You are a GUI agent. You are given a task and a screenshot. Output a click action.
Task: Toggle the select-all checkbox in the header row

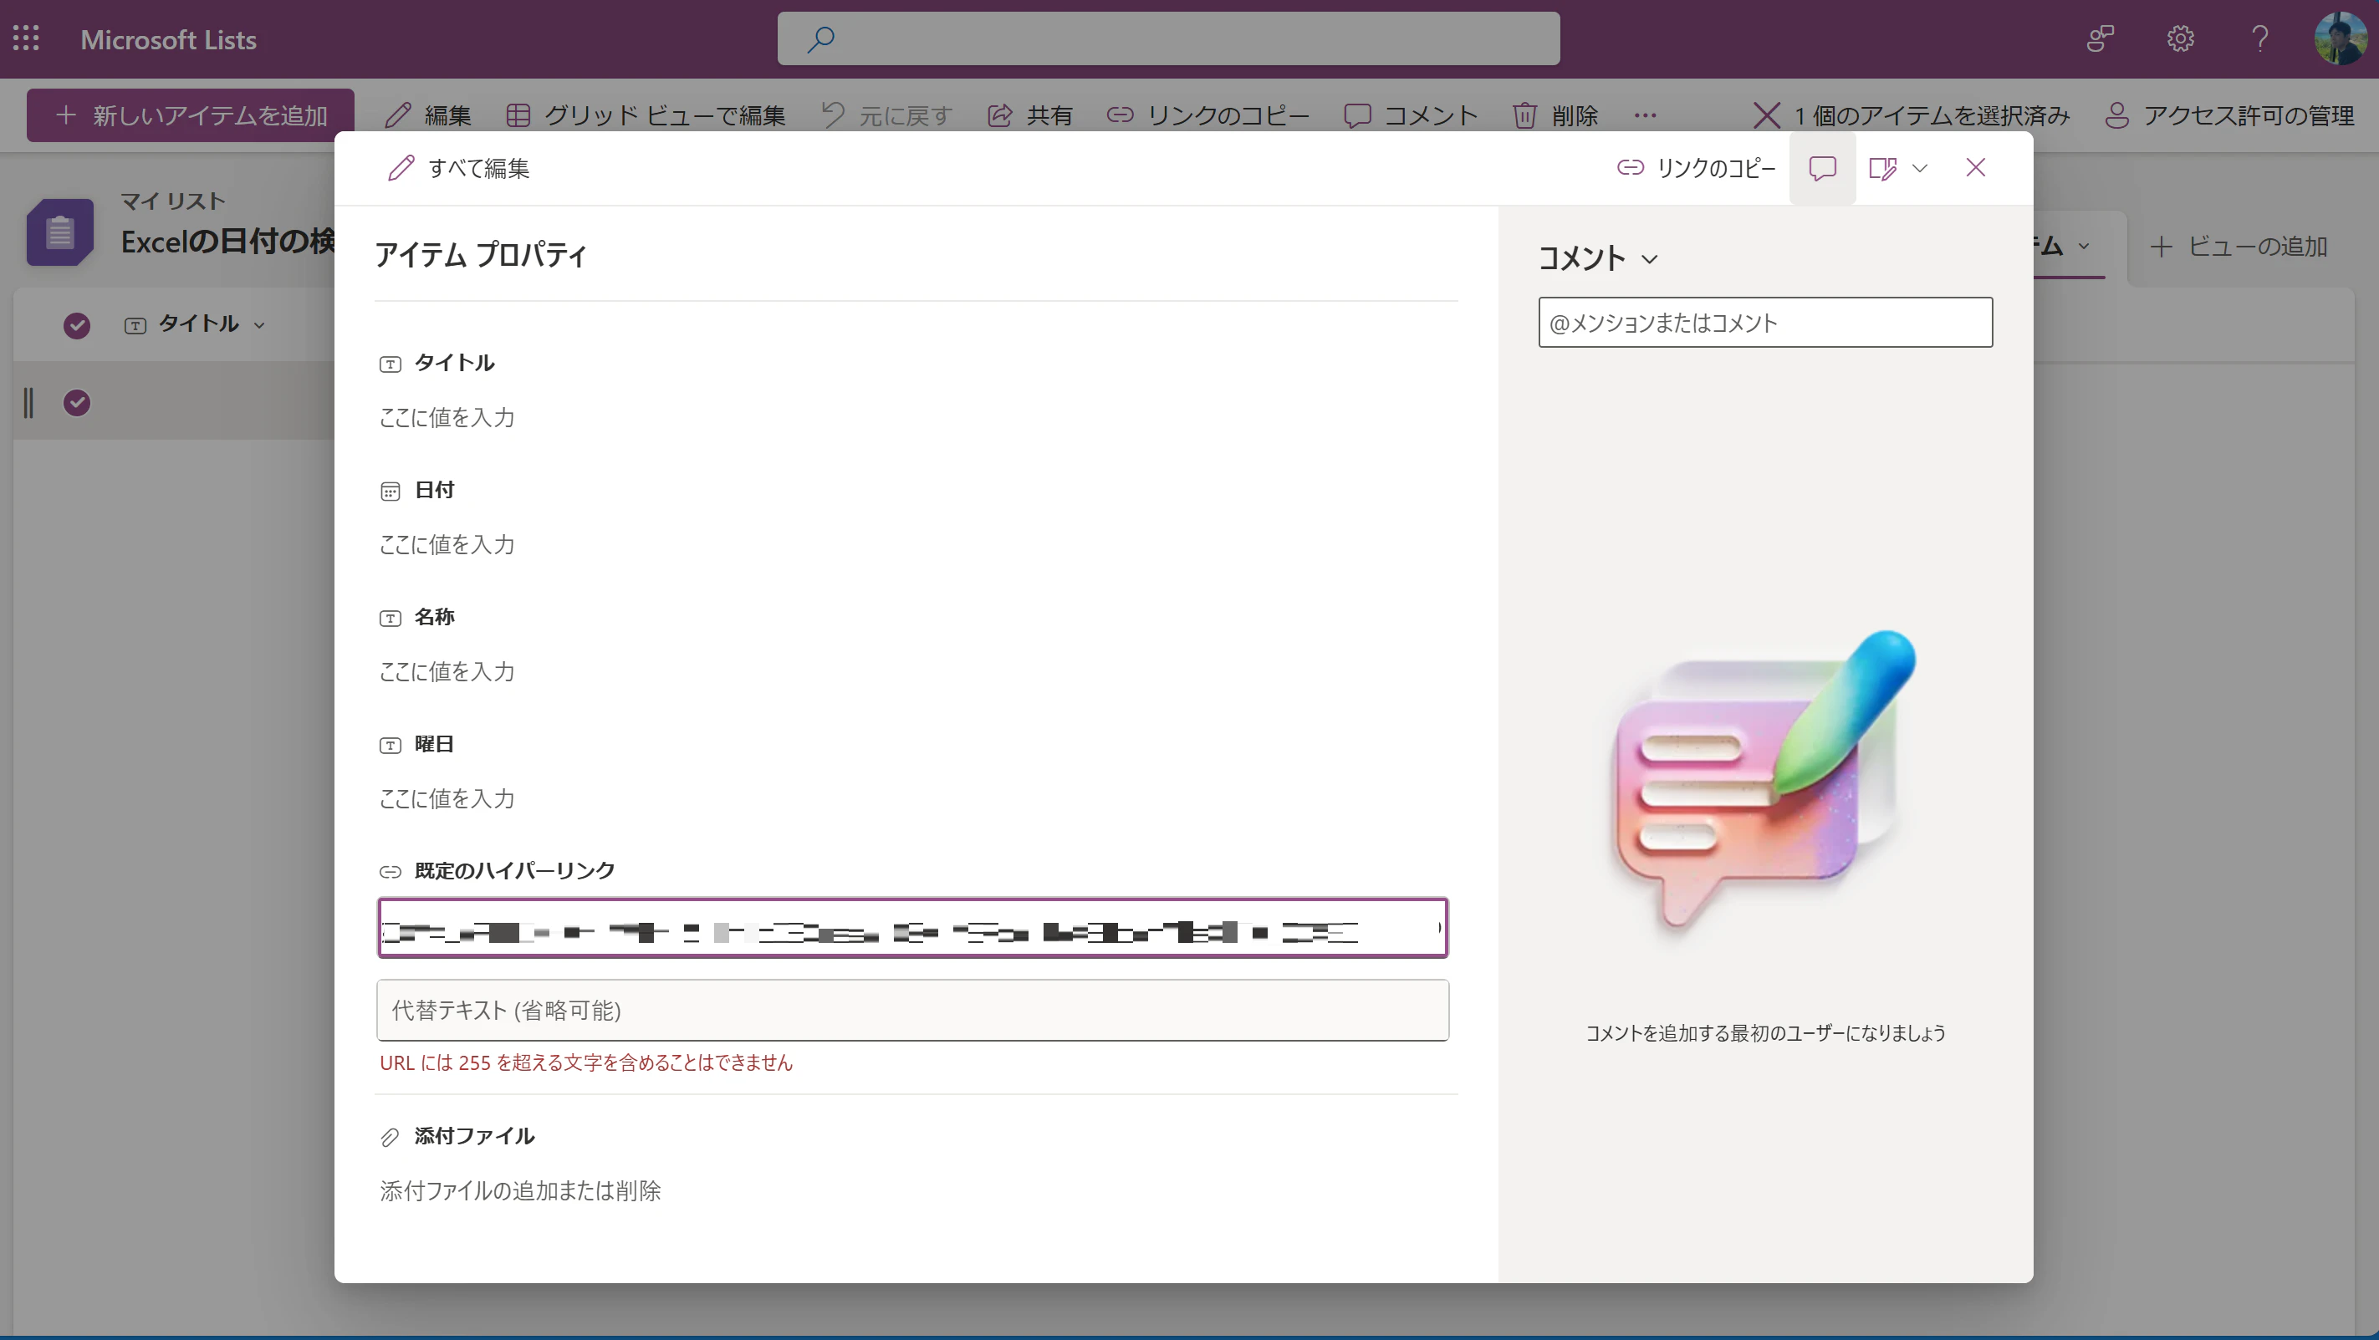pos(77,325)
